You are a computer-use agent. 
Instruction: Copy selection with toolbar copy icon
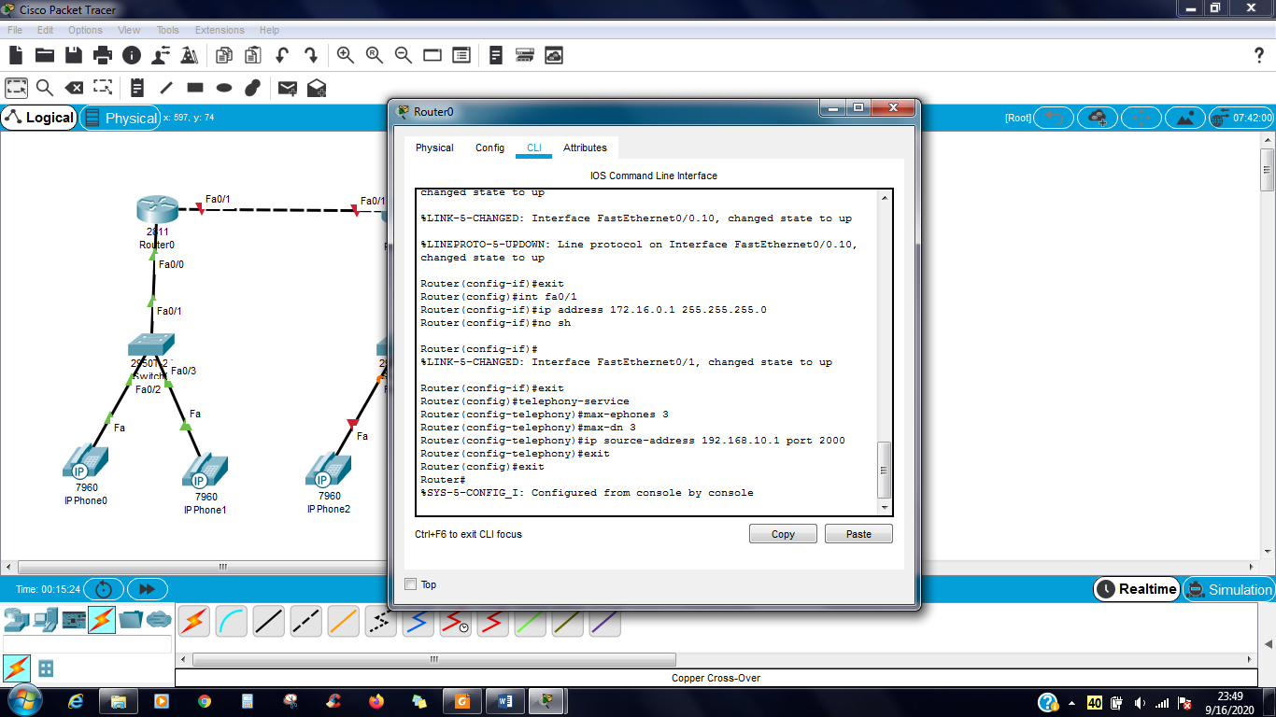click(x=224, y=55)
